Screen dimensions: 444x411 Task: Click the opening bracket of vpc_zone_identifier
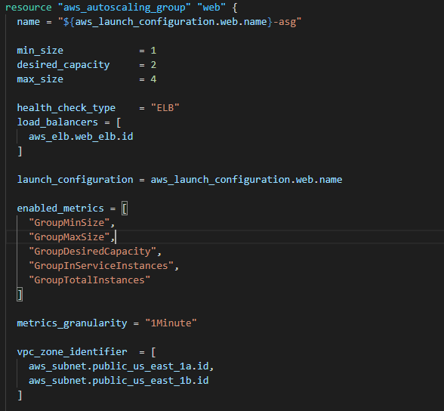153,352
